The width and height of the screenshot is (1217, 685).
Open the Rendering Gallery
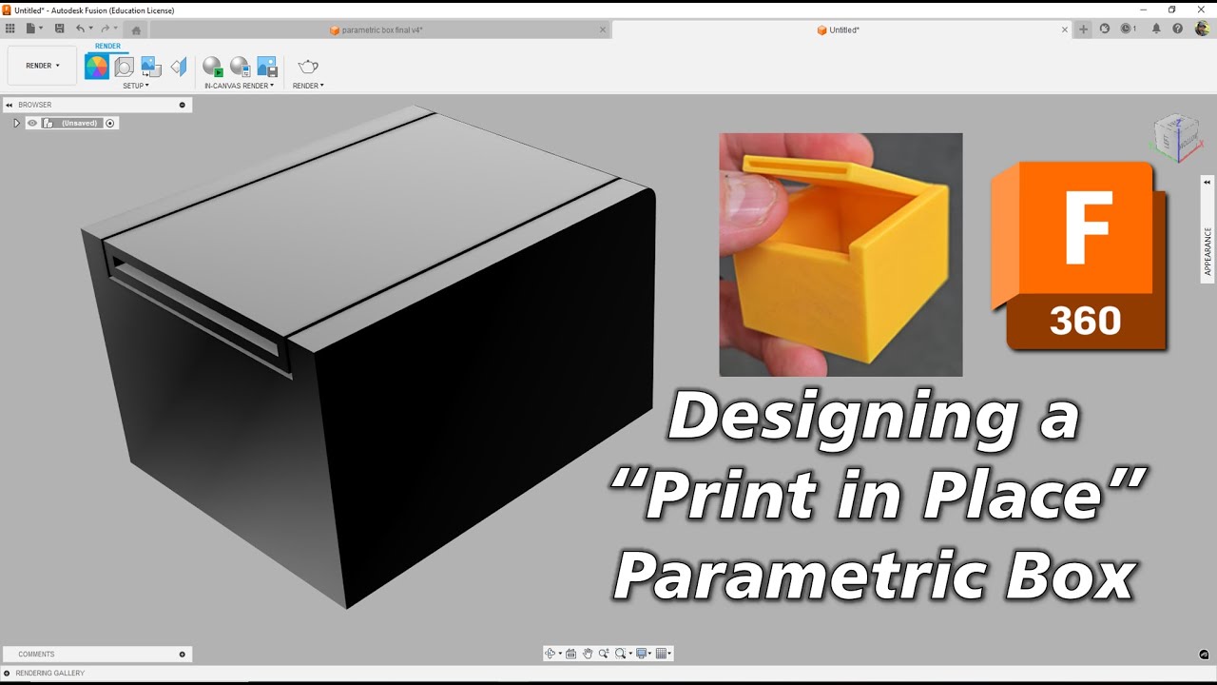tap(49, 674)
